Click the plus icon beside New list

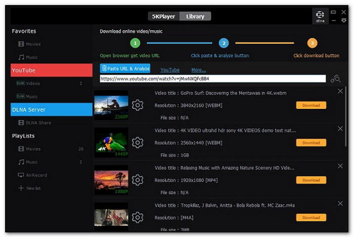pos(21,188)
